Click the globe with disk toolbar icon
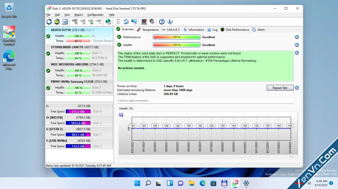The image size is (338, 189). tap(108, 22)
